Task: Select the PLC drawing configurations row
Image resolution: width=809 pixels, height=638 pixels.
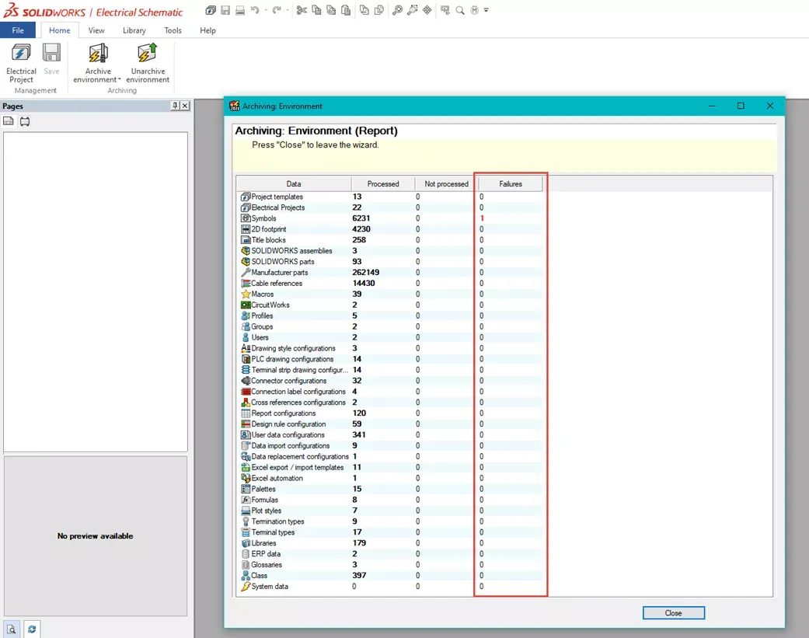Action: (x=391, y=359)
